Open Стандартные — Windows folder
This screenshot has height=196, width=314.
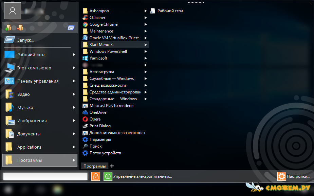[x=115, y=99]
